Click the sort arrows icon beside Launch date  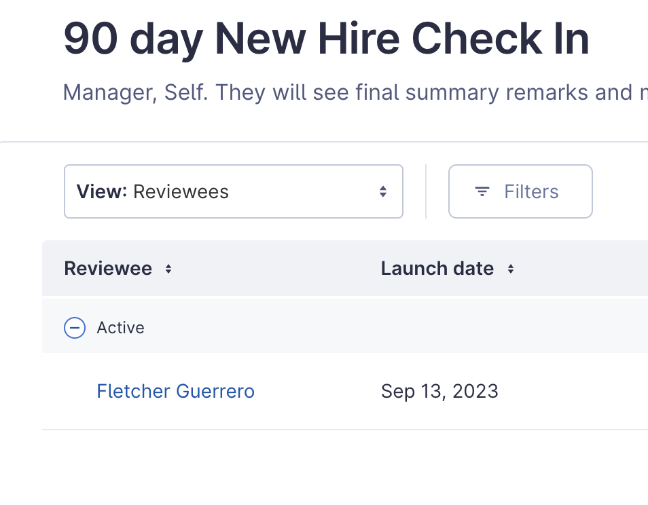[511, 269]
